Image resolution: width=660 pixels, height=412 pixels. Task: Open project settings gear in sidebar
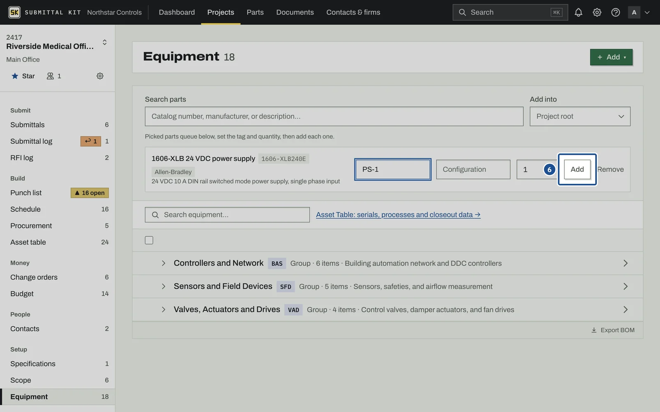click(x=100, y=76)
